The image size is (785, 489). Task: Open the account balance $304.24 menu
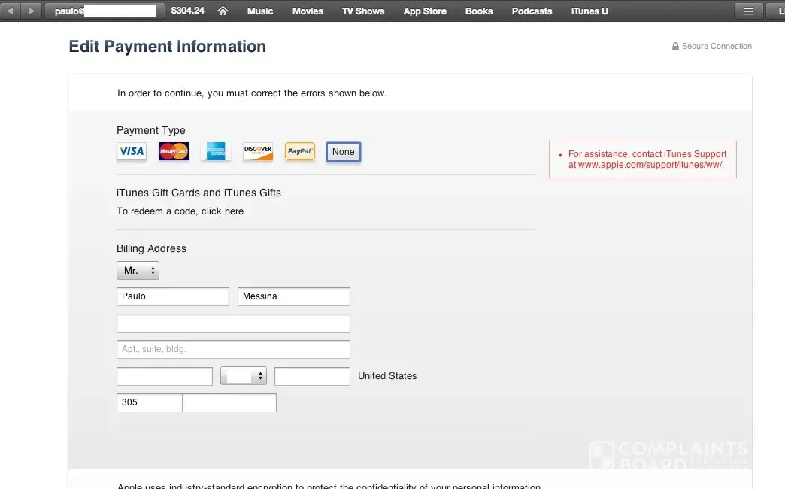(187, 11)
